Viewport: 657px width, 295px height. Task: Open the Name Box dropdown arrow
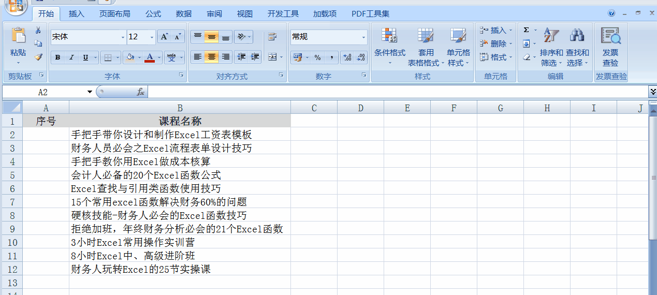point(90,92)
